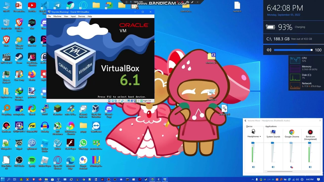This screenshot has height=182, width=324.
Task: Select the TLauncher desktop icon
Action: 57,110
